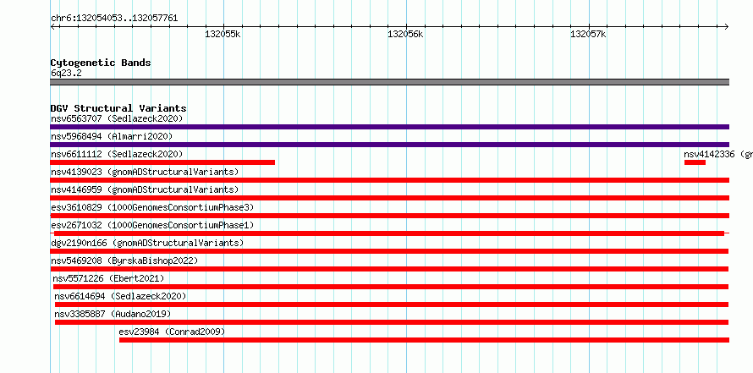Open the nsv4142336 variant label
Screen dimensions: 753x373
718,154
